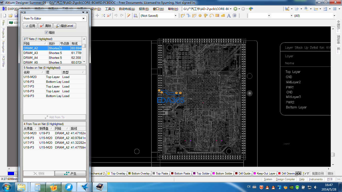This screenshot has width=342, height=192.
Task: Click the yellow Top Overlay color swatch
Action: [x=109, y=173]
